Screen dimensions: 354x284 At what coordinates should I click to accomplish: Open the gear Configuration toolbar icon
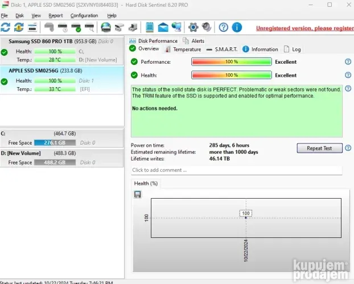point(194,27)
